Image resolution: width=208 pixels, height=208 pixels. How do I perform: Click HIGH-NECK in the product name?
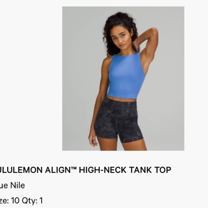click(103, 170)
